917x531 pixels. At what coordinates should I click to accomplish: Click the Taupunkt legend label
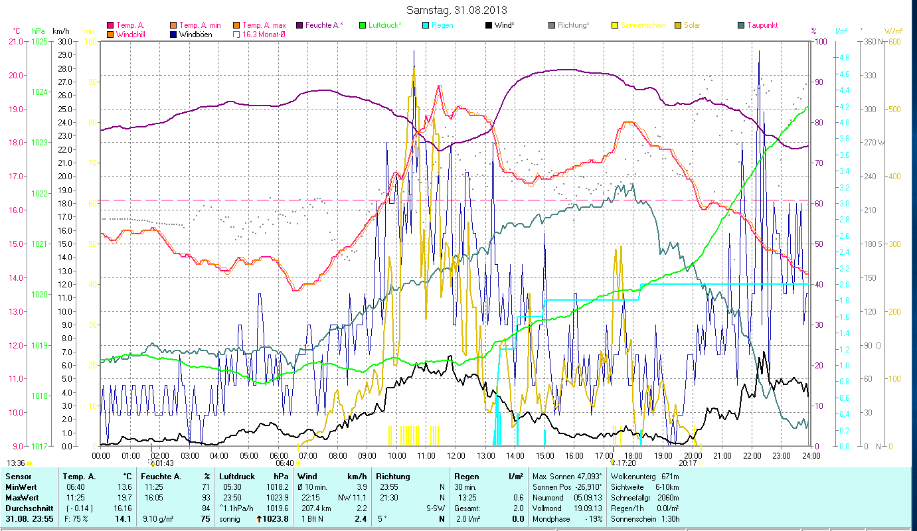pyautogui.click(x=762, y=26)
